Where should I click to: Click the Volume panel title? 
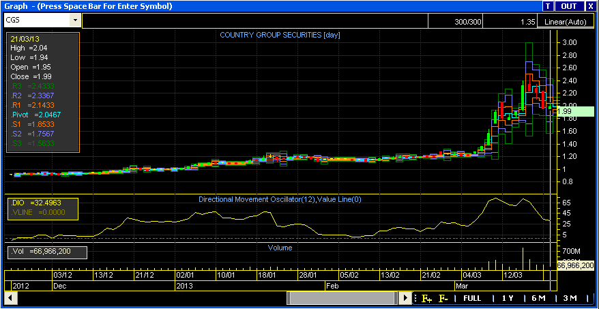(x=280, y=248)
